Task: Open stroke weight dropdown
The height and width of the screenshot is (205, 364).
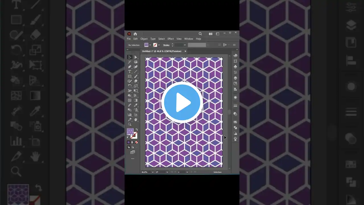Action: click(185, 45)
